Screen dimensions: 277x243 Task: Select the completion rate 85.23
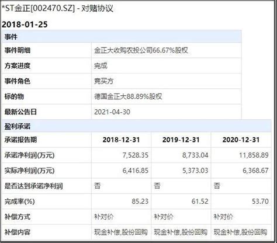(x=140, y=202)
